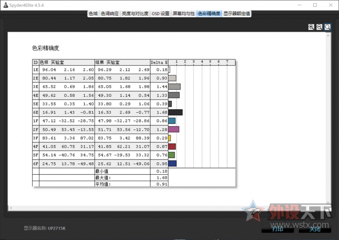339x240 pixels.
Task: Click the Delta E value 1.28
Action: (x=162, y=130)
